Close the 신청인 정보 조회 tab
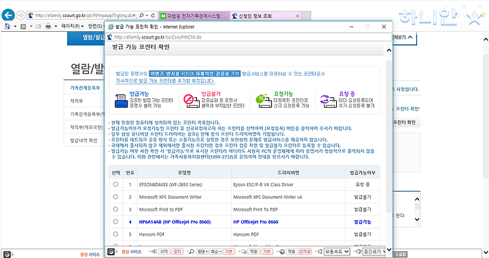The width and height of the screenshot is (489, 258). pyautogui.click(x=297, y=16)
